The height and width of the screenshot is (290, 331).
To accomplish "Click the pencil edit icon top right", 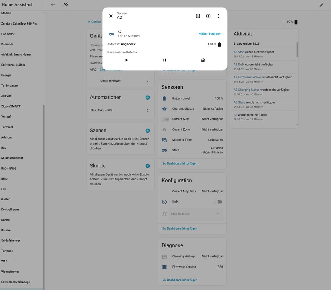I will (321, 4).
